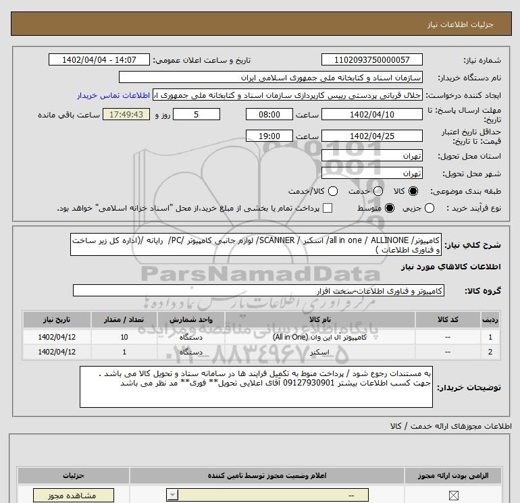Image resolution: width=520 pixels, height=503 pixels.
Task: Click the response deadline date 1402/04/10
Action: click(371, 114)
